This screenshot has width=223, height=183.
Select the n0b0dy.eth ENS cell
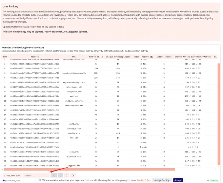click(x=74, y=133)
